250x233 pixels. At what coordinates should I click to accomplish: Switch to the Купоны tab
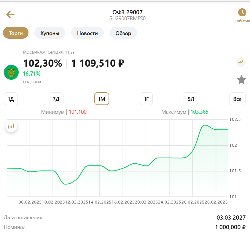[50, 33]
